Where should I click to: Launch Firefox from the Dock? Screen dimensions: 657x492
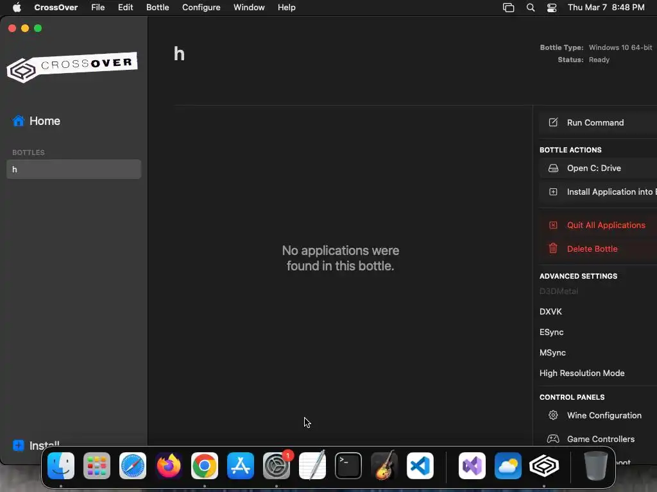[x=169, y=466]
